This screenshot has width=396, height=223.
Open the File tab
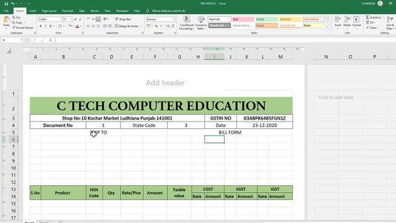(6, 11)
